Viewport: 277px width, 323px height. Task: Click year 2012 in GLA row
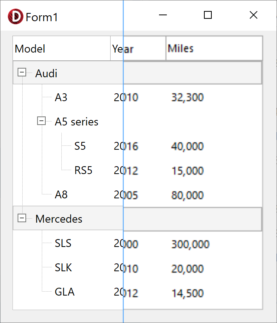126,292
